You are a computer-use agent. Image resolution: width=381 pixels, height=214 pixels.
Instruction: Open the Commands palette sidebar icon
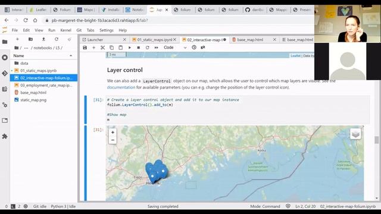click(x=5, y=89)
